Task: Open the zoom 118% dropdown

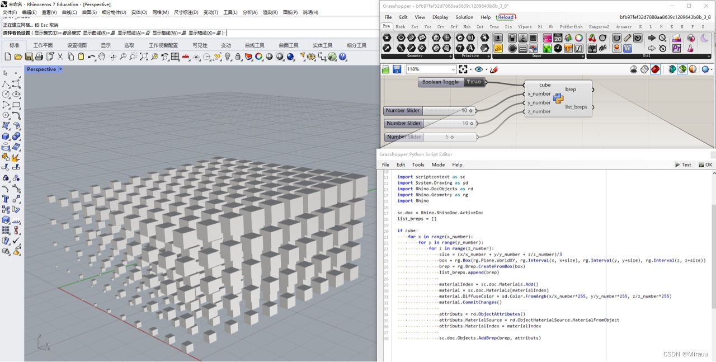Action: click(454, 69)
